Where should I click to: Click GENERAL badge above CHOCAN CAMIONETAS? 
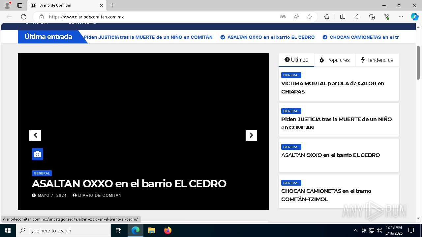tap(291, 183)
